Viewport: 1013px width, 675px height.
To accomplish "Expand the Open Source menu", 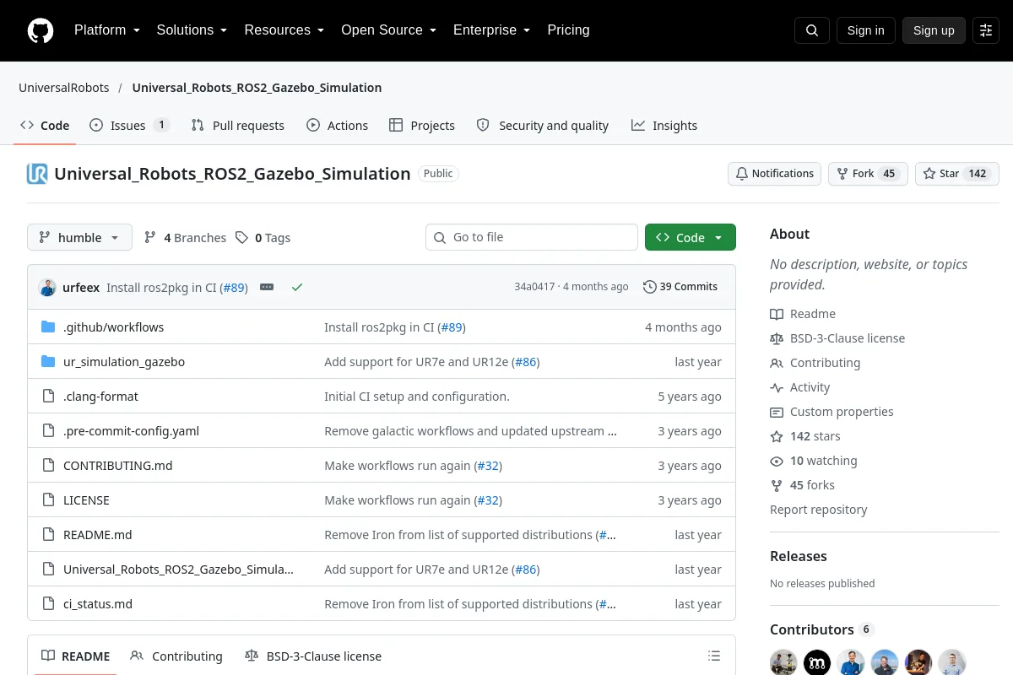I will (388, 30).
